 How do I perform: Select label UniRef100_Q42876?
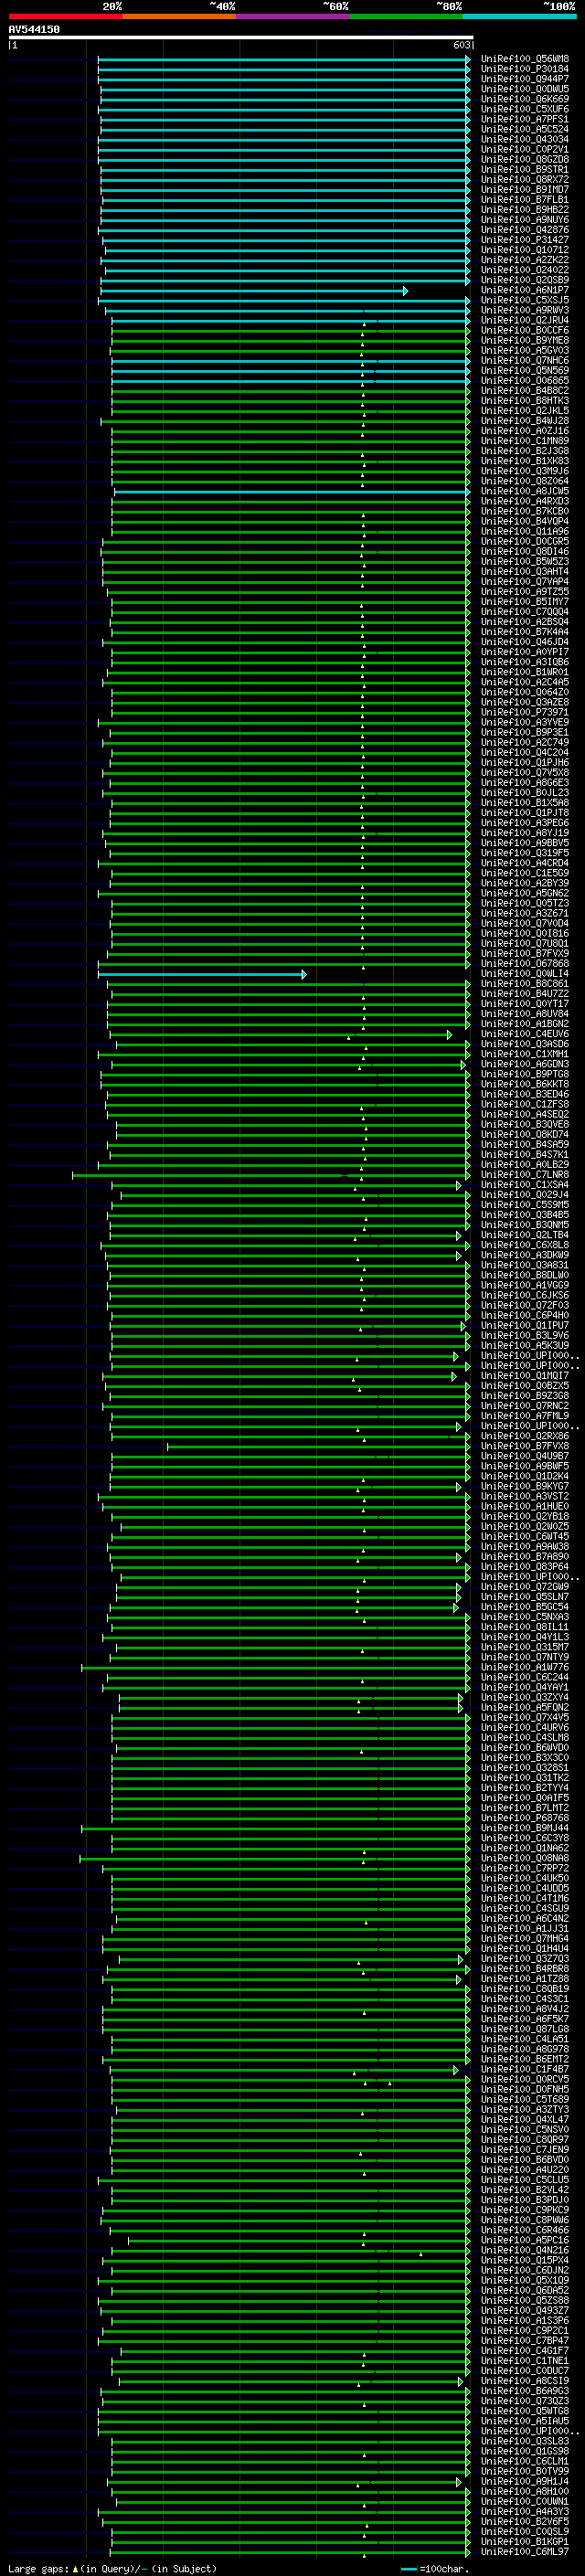coord(525,230)
